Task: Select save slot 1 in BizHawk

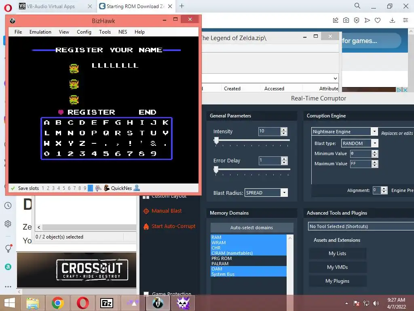Action: 43,188
